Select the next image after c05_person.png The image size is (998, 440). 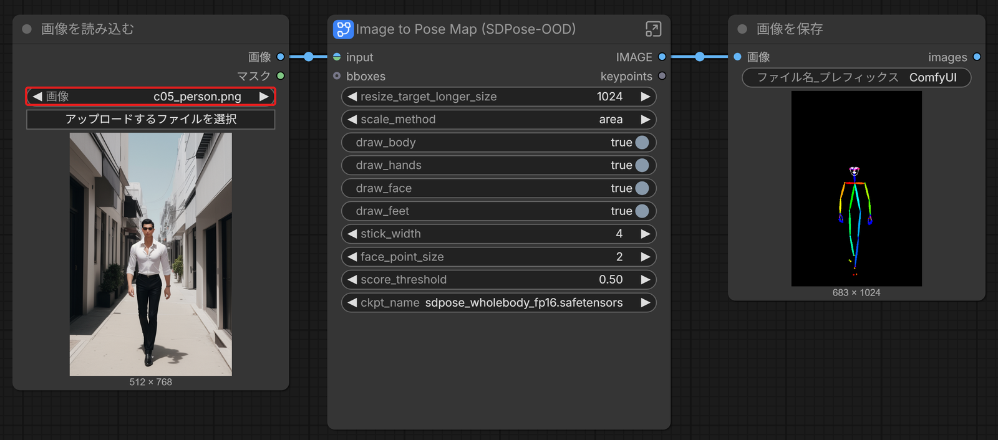click(264, 97)
